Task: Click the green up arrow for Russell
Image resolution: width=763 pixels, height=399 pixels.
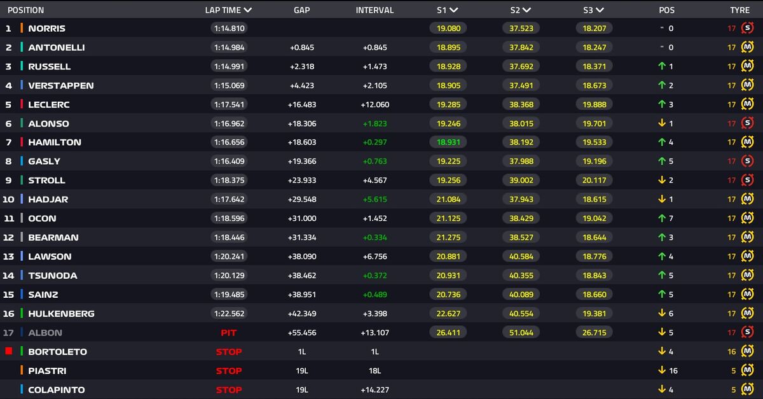Action: [662, 66]
